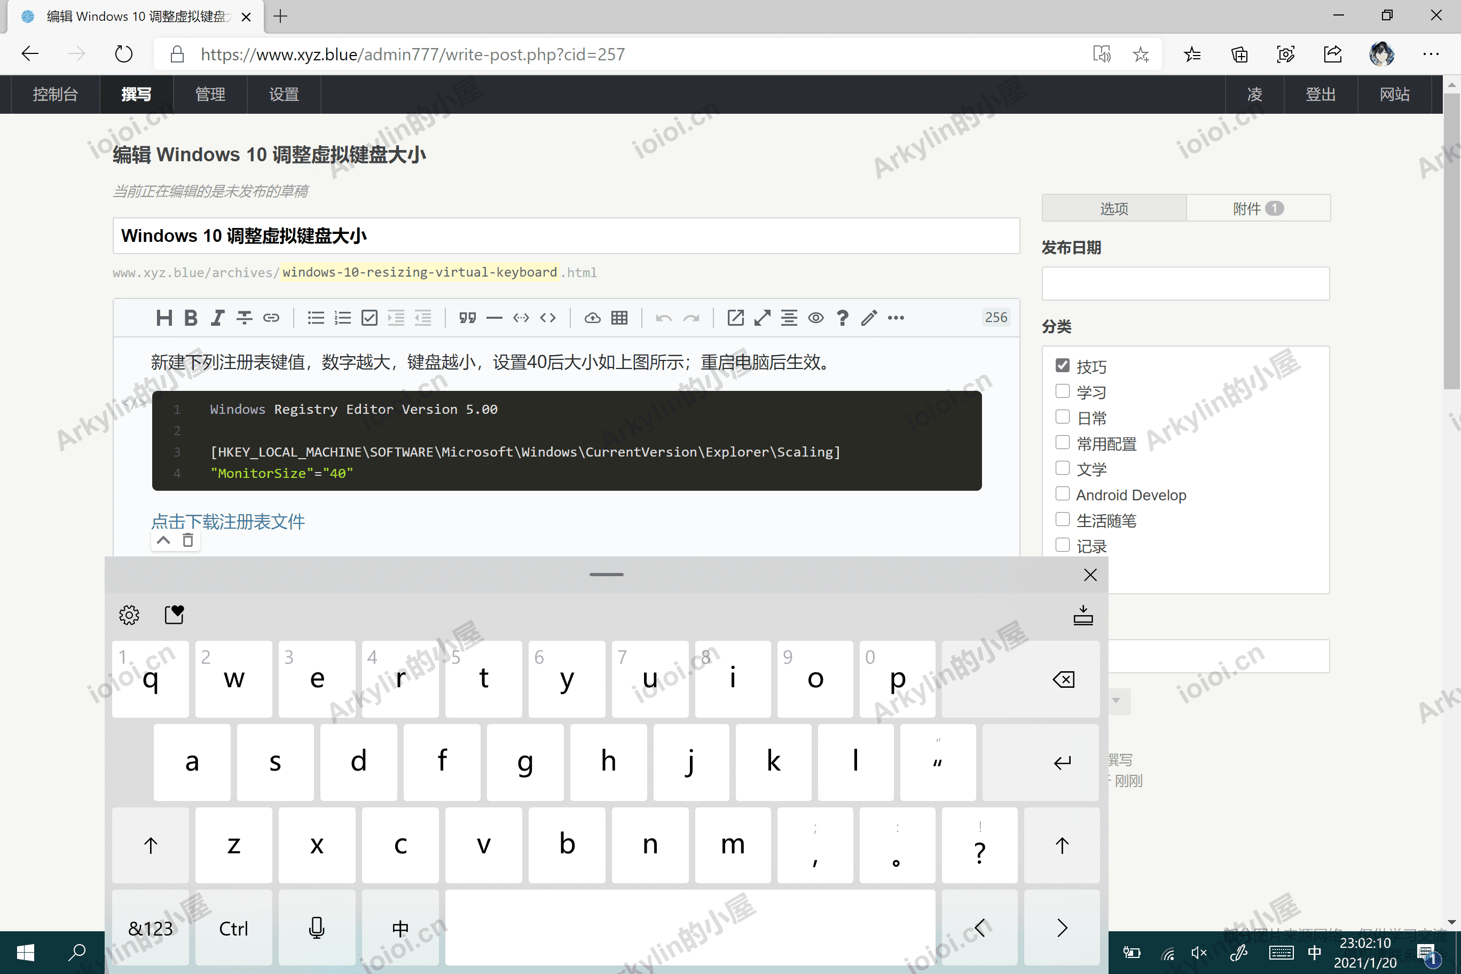Image resolution: width=1461 pixels, height=974 pixels.
Task: Open the editor in an external window
Action: click(x=735, y=318)
